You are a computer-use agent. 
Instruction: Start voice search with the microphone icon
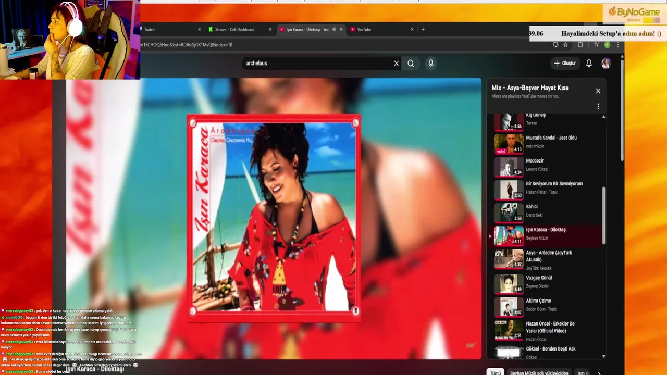pos(431,64)
